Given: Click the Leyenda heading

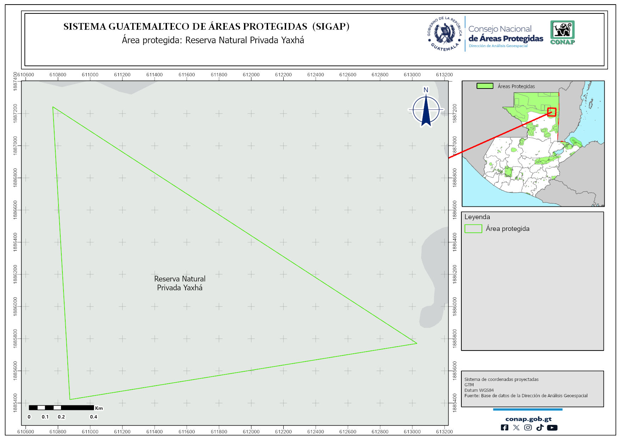Looking at the screenshot, I should pyautogui.click(x=477, y=217).
